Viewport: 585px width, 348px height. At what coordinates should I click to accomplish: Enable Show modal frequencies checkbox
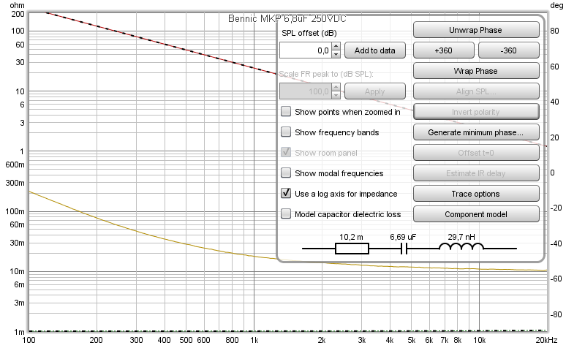(x=286, y=173)
